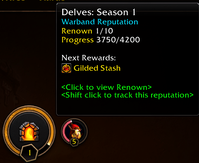This screenshot has width=199, height=163.
Task: Click the Renown 1/10 line
Action: point(87,31)
